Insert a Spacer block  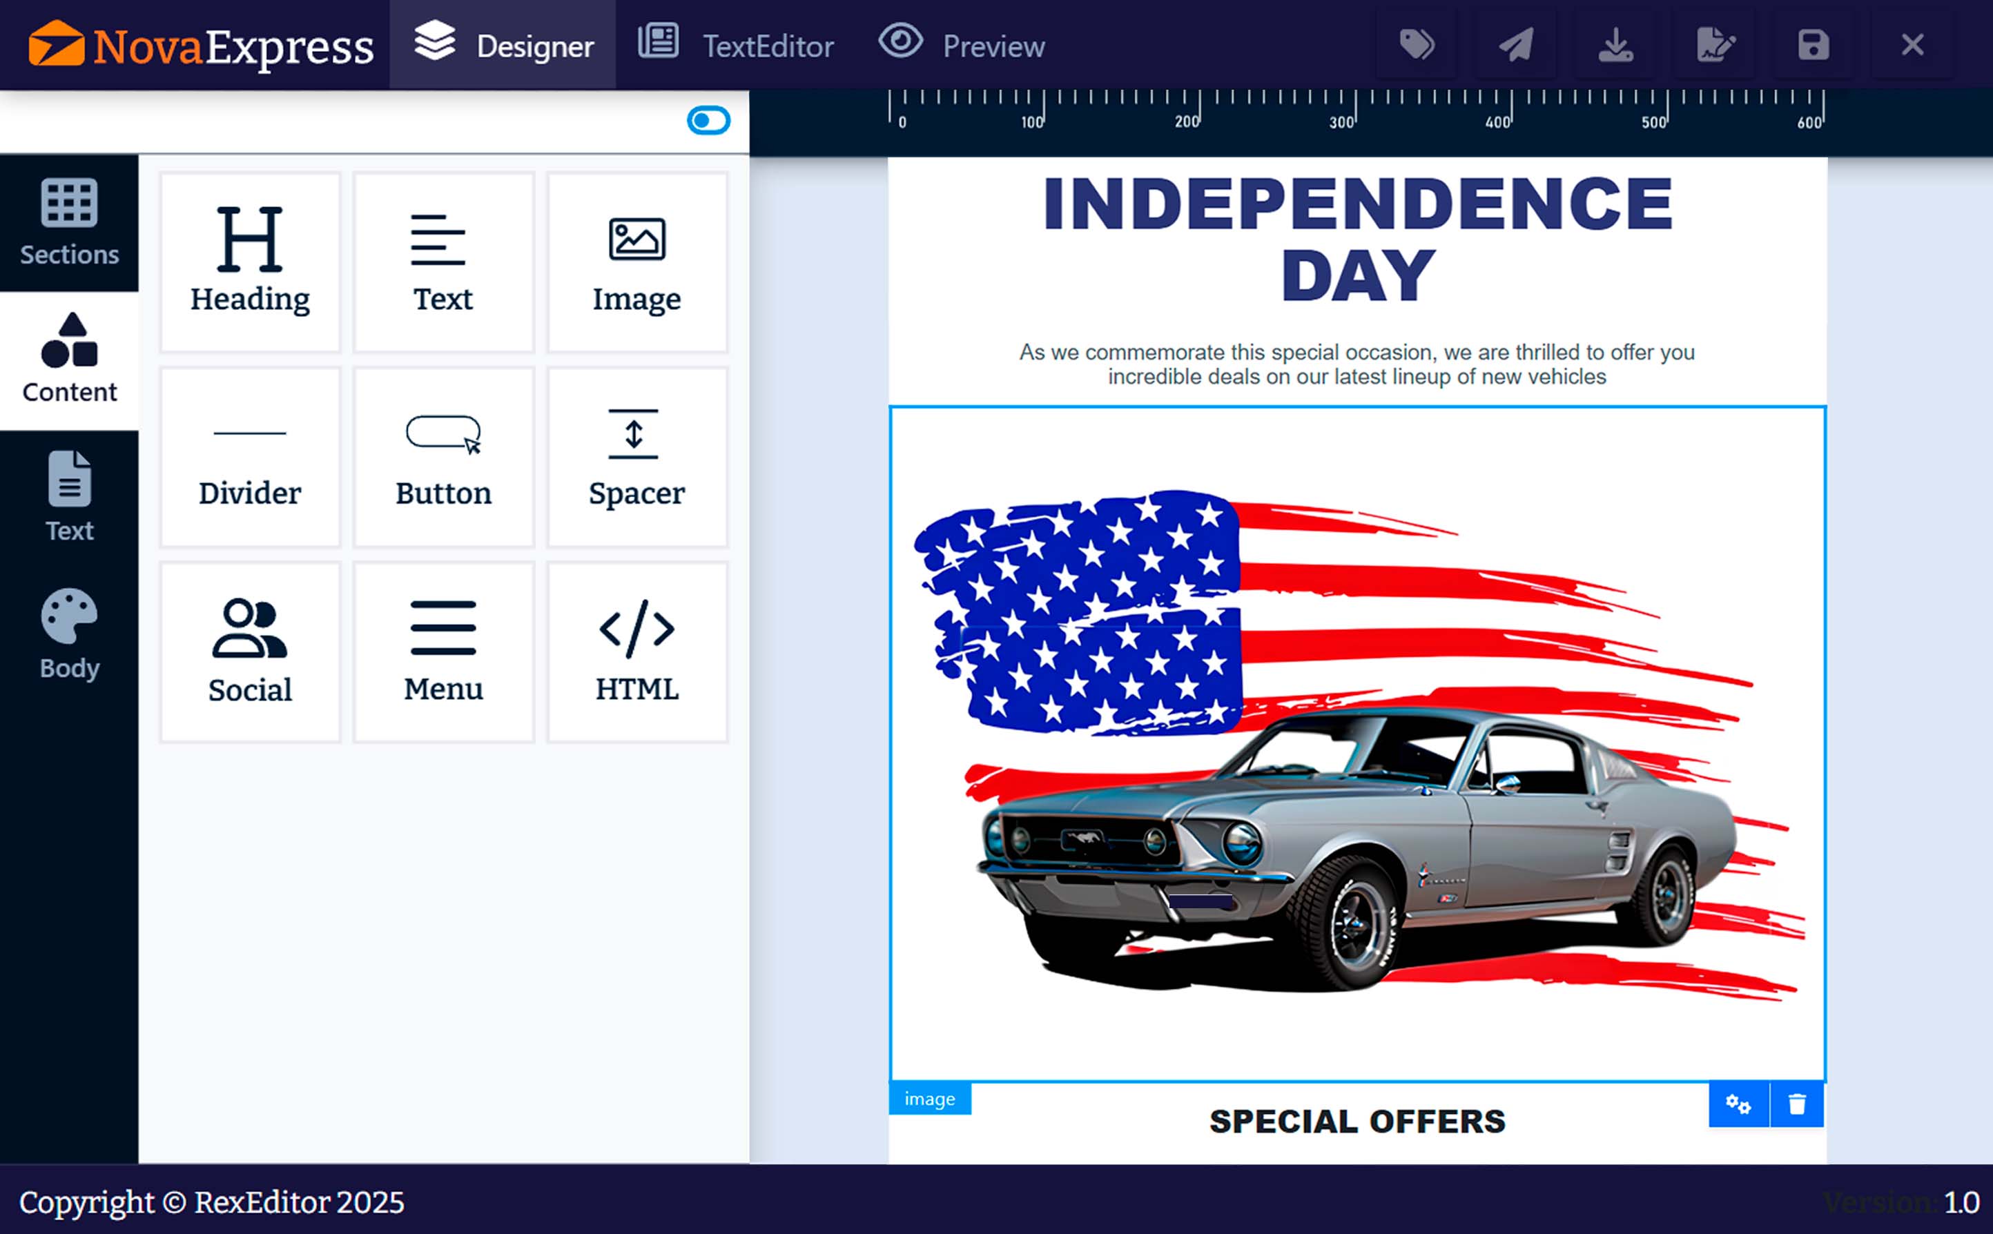click(637, 456)
